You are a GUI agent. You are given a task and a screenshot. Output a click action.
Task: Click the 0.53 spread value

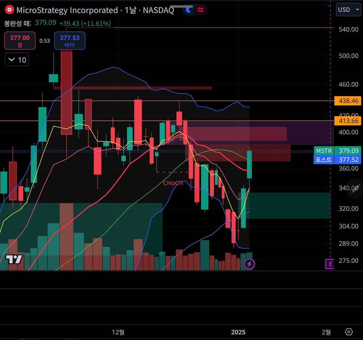click(x=45, y=41)
